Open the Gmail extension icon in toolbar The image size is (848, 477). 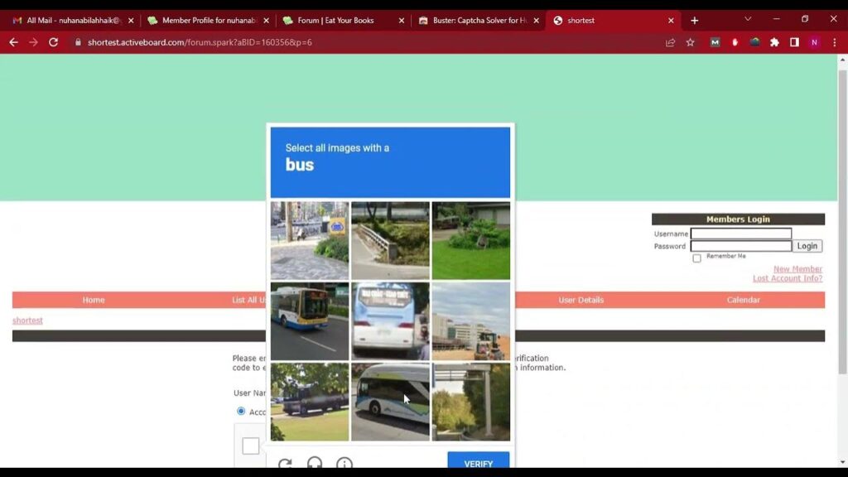715,42
